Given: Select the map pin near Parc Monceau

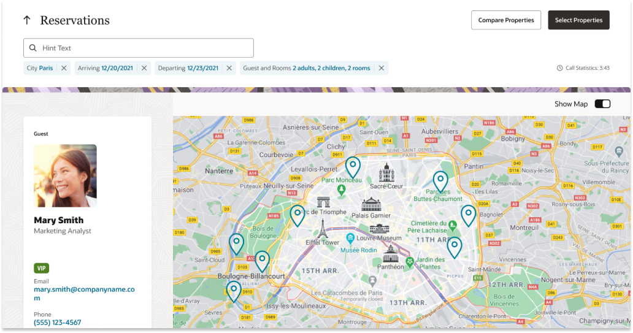Looking at the screenshot, I should click(353, 166).
